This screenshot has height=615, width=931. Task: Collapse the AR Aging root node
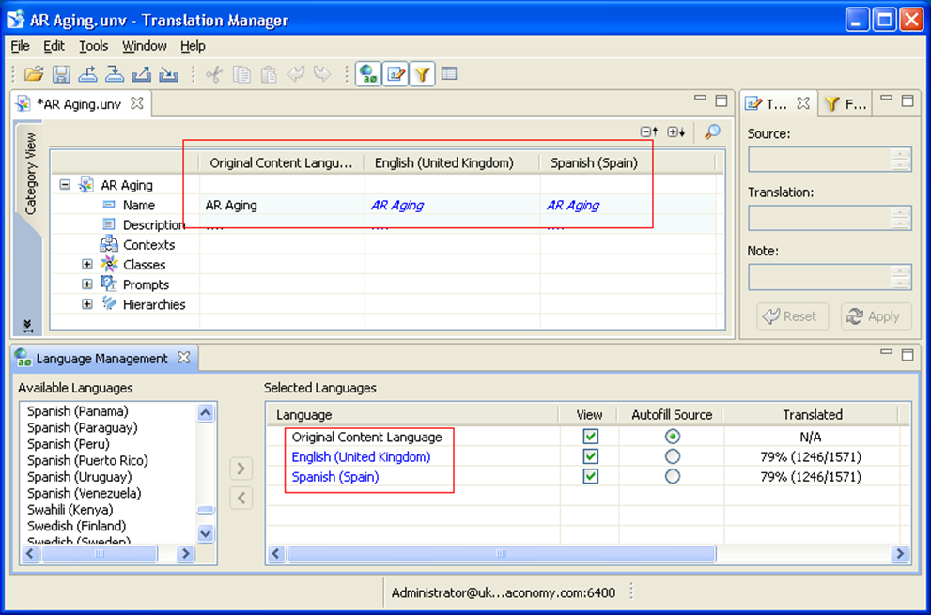pos(65,185)
